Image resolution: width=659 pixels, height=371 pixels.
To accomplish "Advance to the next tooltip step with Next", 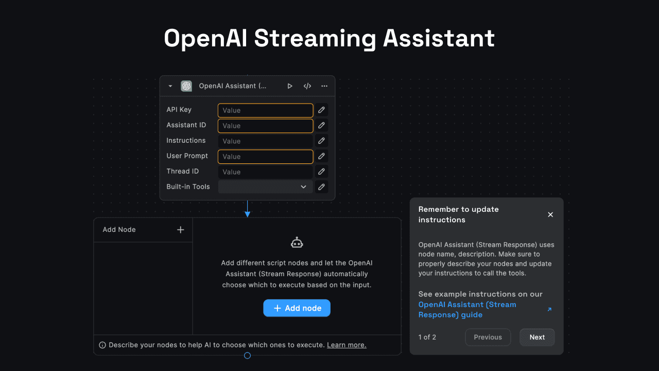I will (537, 337).
